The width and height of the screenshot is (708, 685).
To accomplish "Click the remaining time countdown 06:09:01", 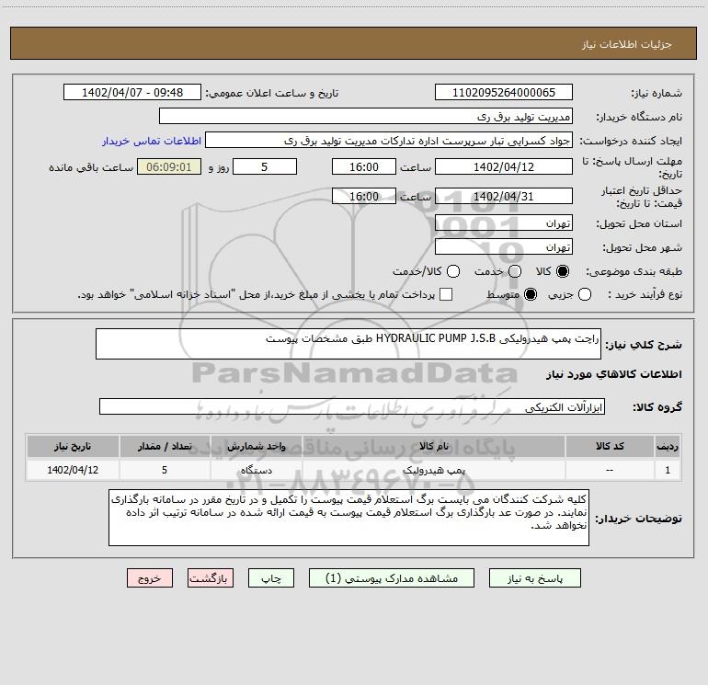I will (169, 167).
